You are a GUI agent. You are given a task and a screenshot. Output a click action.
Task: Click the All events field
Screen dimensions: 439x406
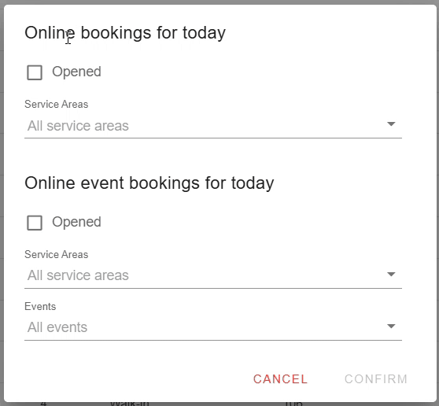click(x=213, y=327)
